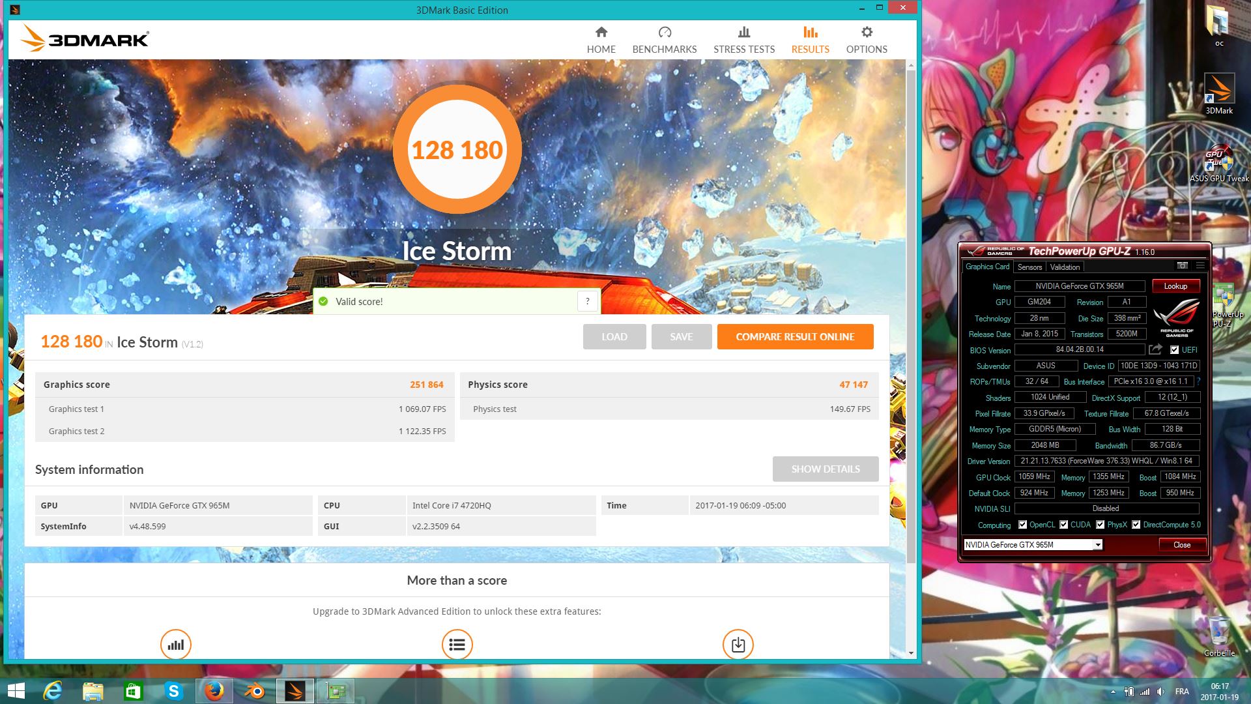This screenshot has width=1251, height=704.
Task: Open the Options gear section
Action: coord(867,40)
